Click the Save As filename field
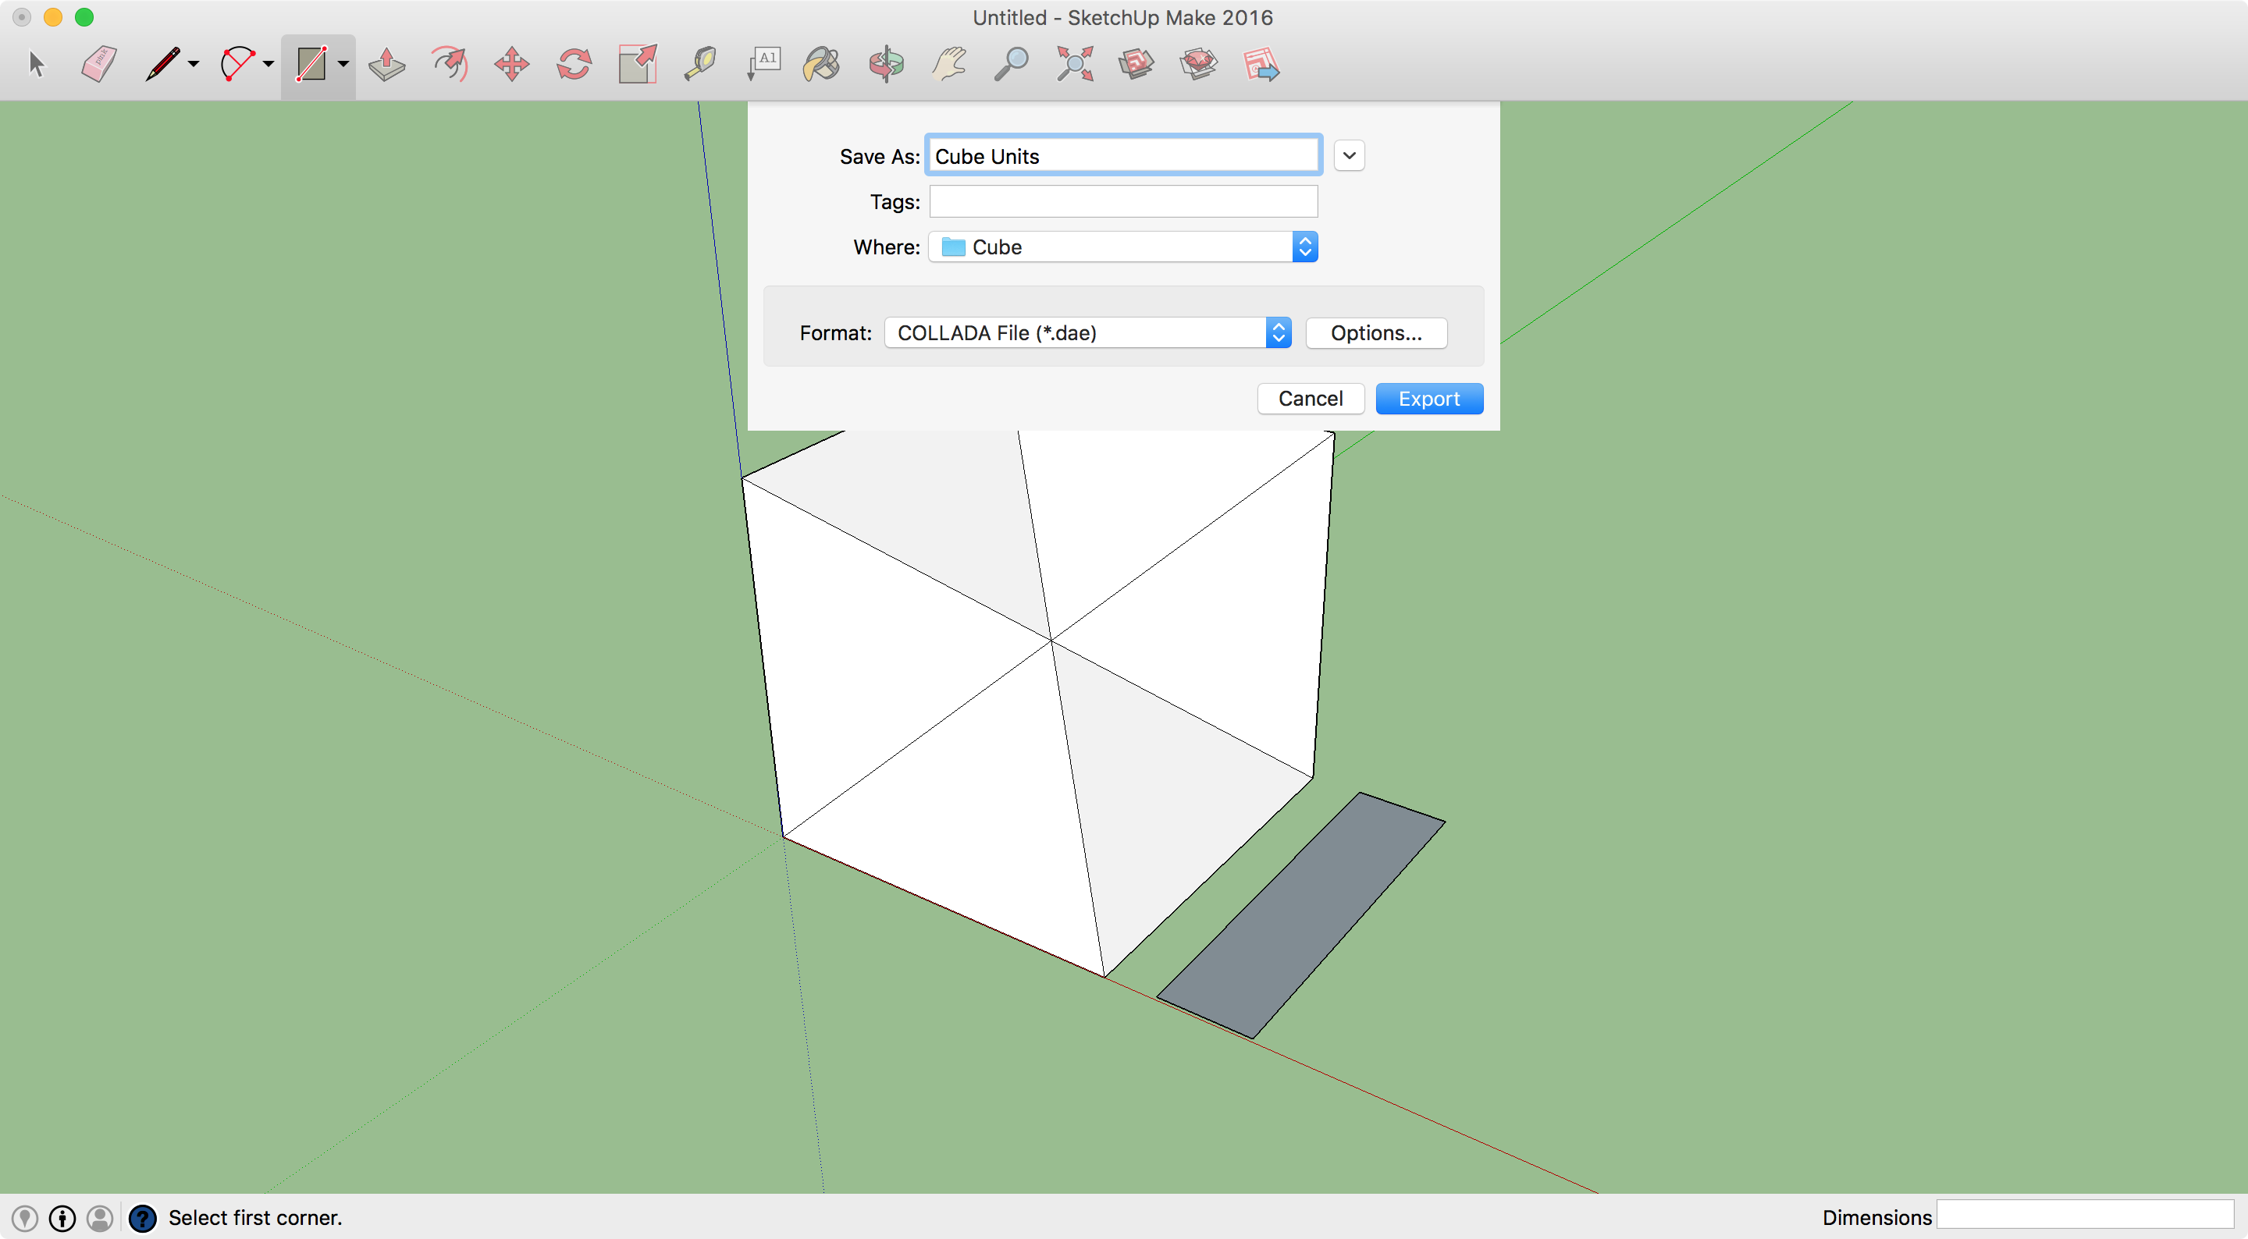Viewport: 2248px width, 1239px height. pyautogui.click(x=1123, y=154)
